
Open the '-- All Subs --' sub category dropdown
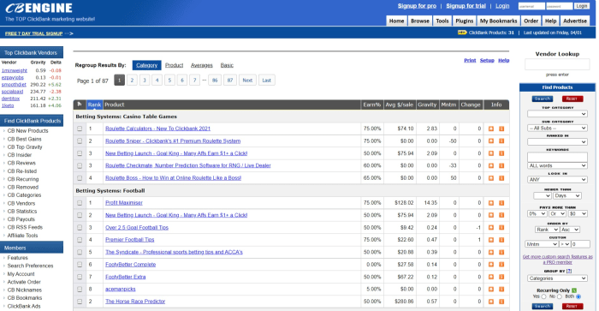click(x=557, y=129)
